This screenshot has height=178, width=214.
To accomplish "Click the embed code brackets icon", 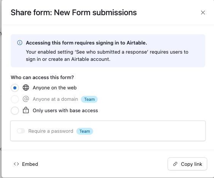I will (16, 164).
